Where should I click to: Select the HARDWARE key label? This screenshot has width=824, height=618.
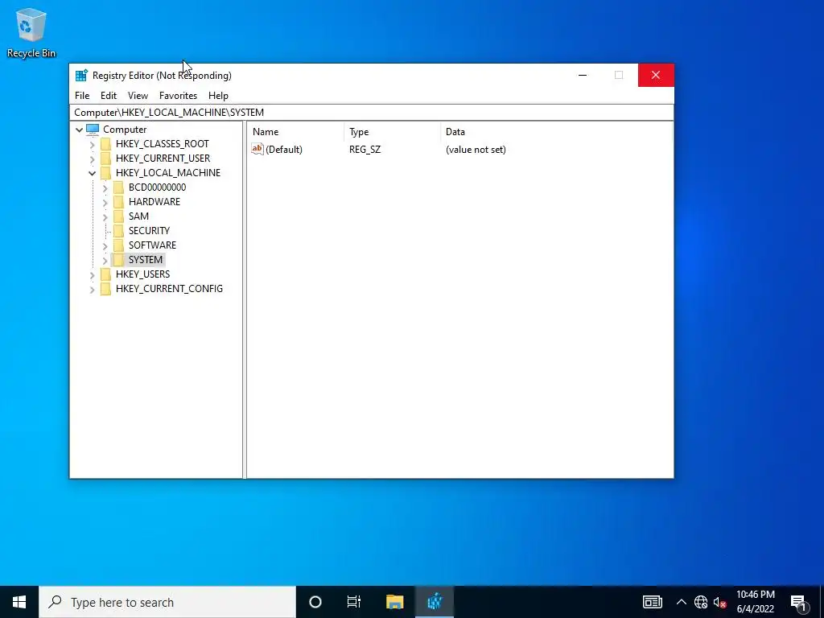click(x=154, y=202)
